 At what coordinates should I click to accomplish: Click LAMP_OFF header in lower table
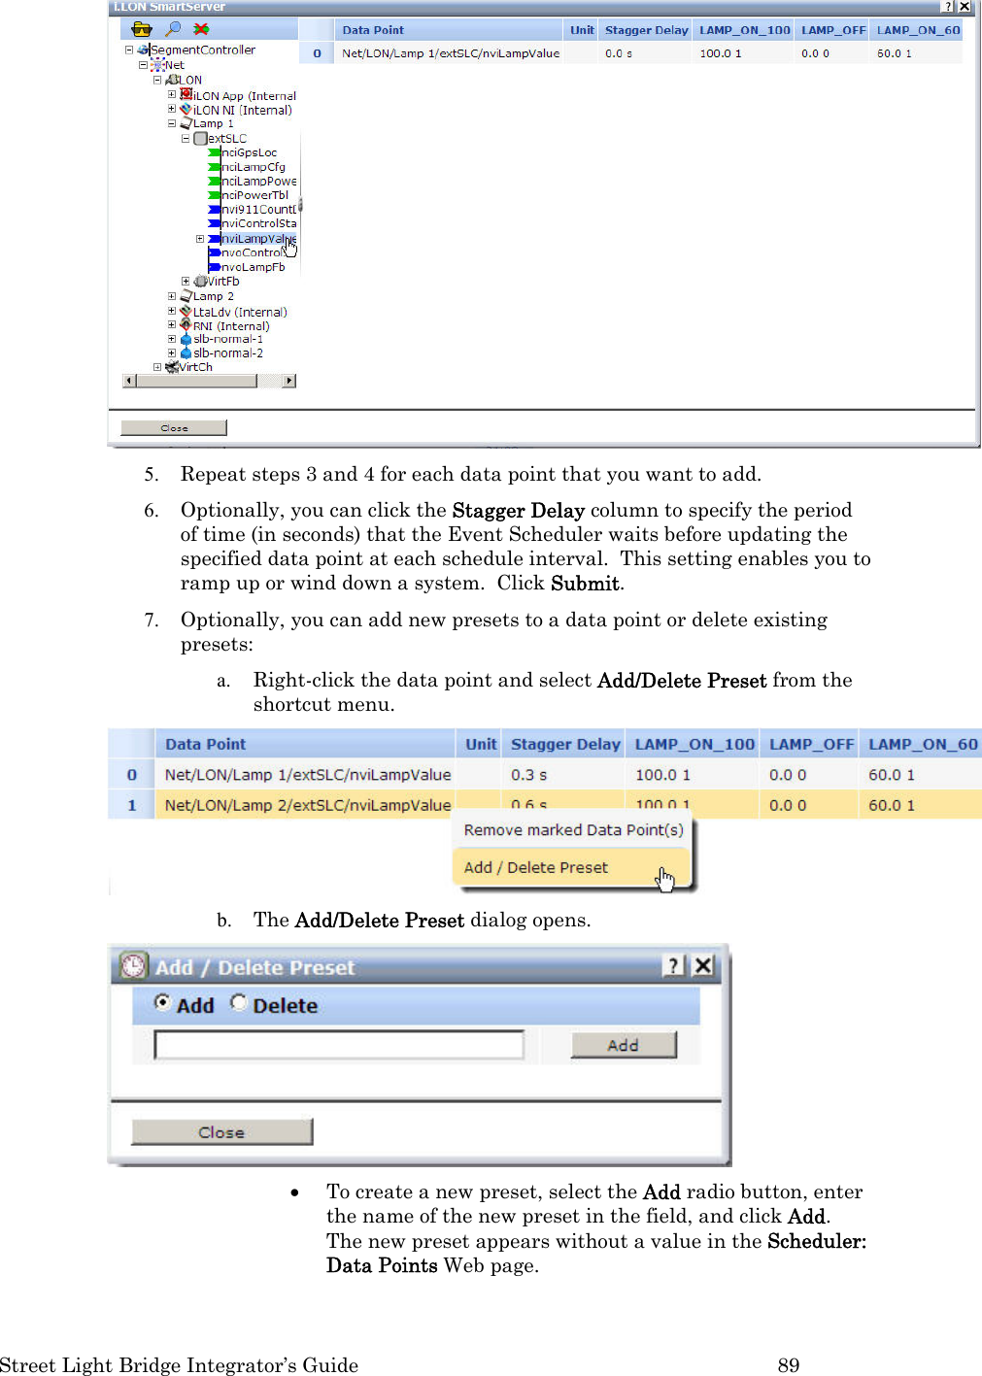click(x=812, y=744)
